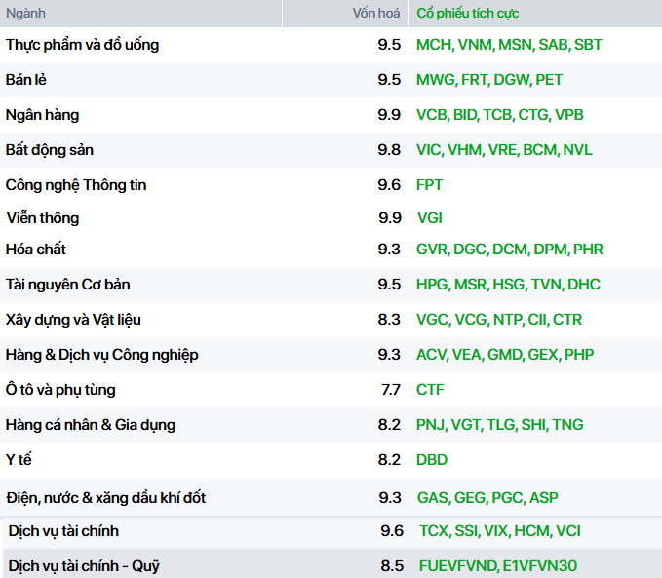This screenshot has width=662, height=578.
Task: Select Điện, nước & xăng dầu khí đốt row
Action: coord(331,497)
